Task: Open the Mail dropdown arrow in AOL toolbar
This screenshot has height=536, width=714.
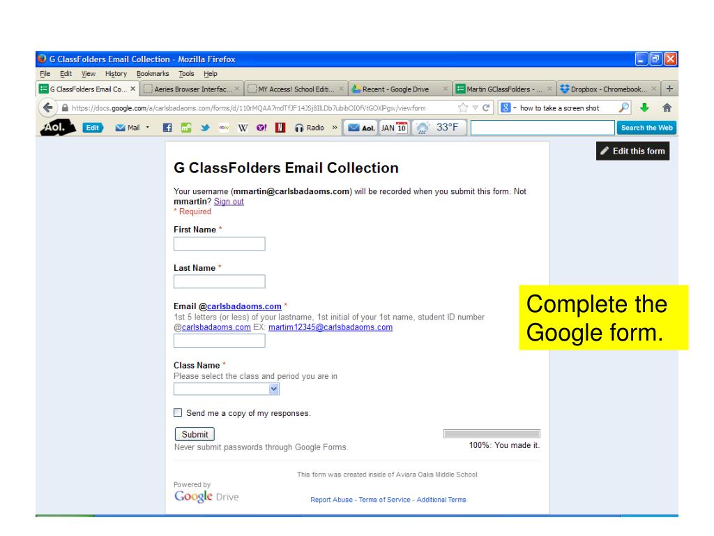Action: point(148,128)
